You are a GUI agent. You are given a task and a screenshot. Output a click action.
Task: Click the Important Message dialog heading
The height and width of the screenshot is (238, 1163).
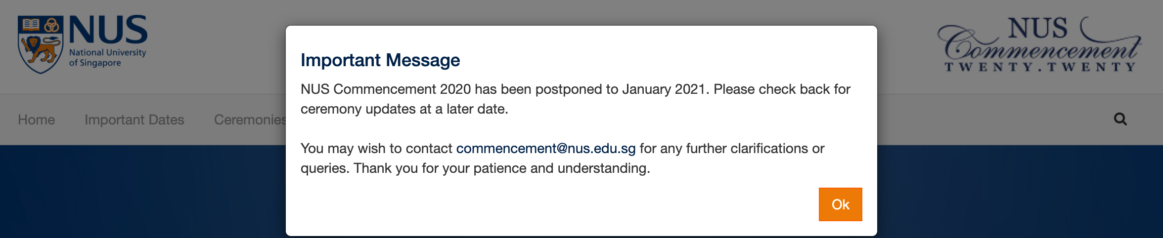pos(380,60)
